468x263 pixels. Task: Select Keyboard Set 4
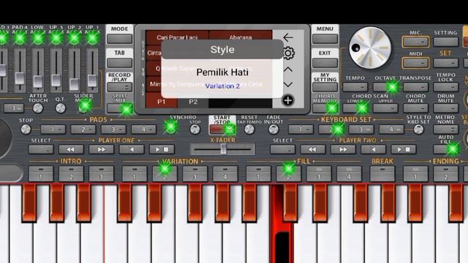coord(391,129)
